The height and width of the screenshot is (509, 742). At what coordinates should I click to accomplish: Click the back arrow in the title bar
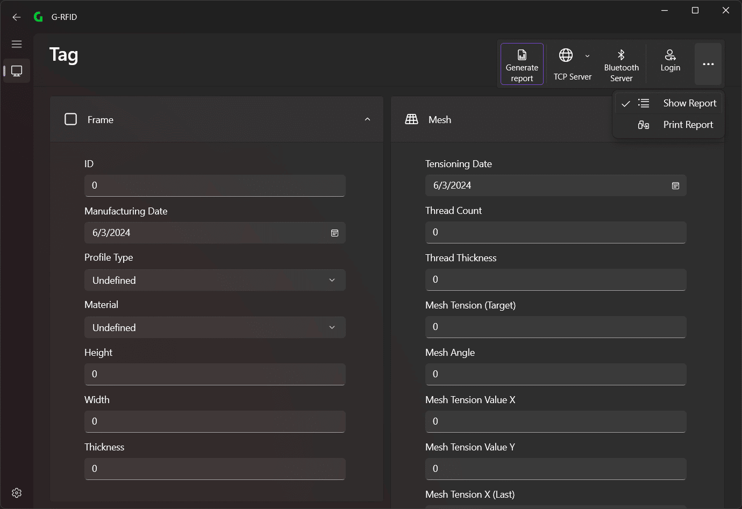tap(17, 17)
